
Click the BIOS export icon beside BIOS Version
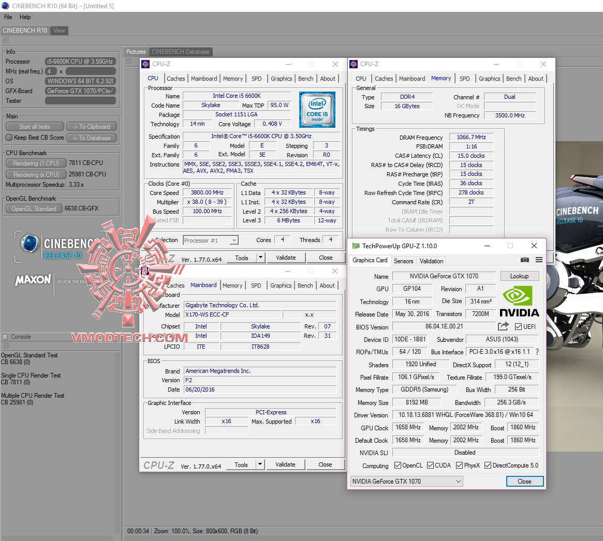point(503,326)
